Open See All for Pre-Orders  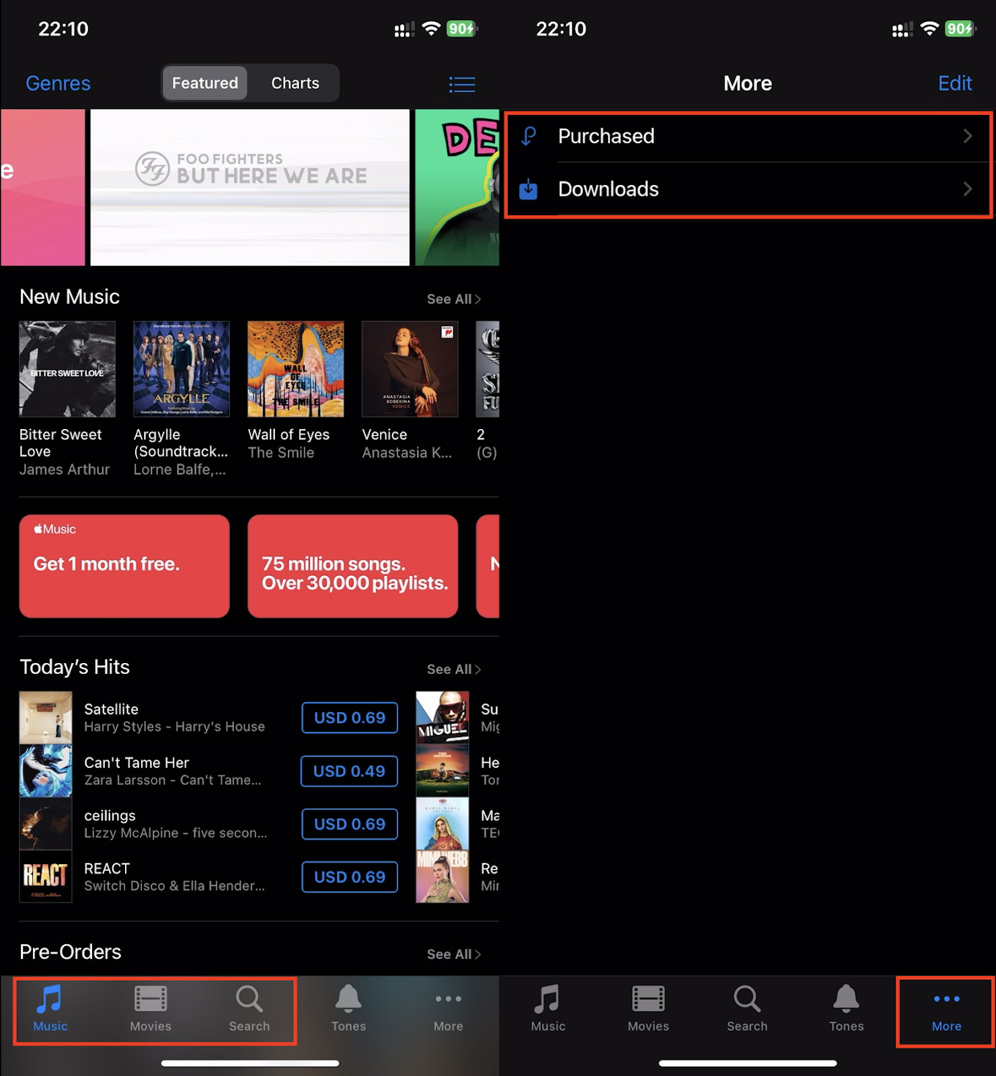(454, 954)
